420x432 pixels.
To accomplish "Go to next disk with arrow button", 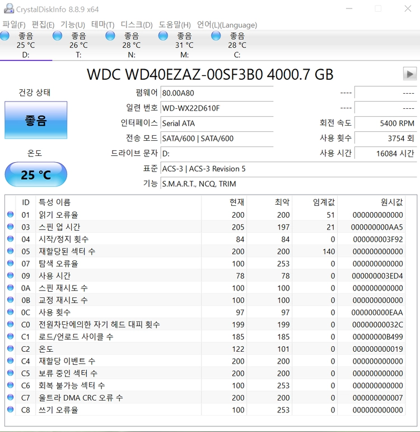I will point(409,74).
